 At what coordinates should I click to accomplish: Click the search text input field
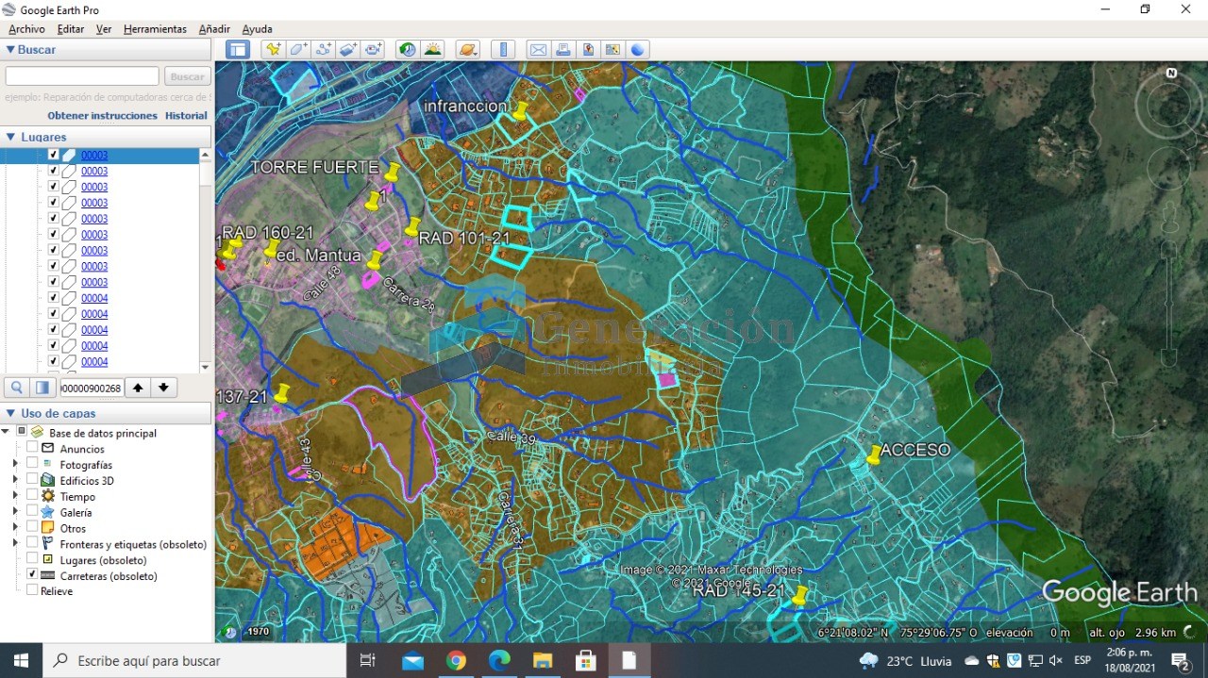pyautogui.click(x=82, y=76)
